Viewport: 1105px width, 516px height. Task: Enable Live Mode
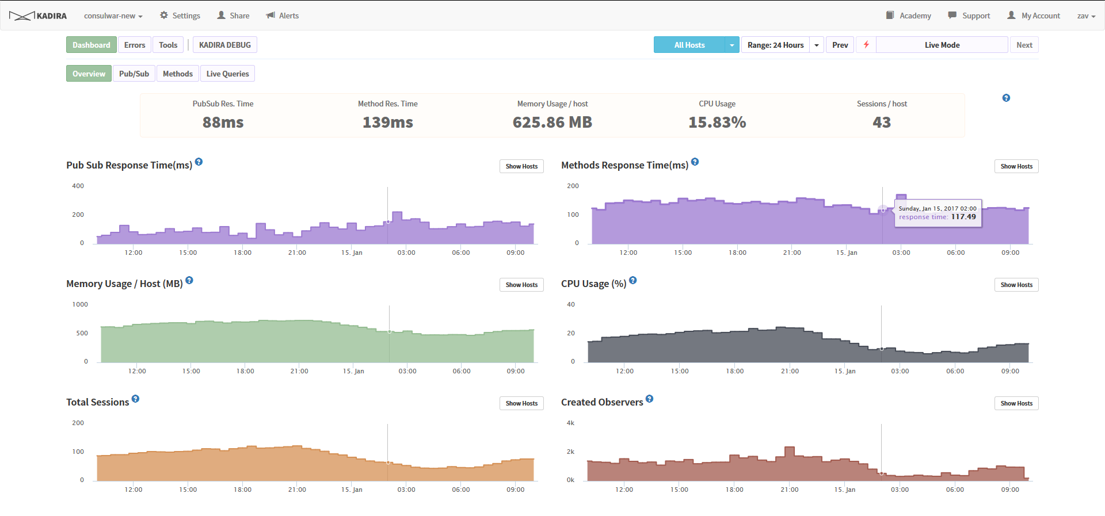pyautogui.click(x=942, y=45)
